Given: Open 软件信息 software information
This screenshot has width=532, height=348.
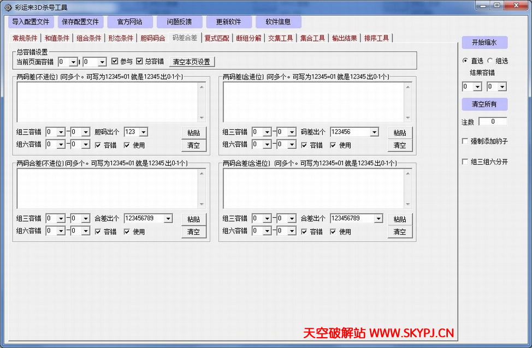Looking at the screenshot, I should pos(279,22).
